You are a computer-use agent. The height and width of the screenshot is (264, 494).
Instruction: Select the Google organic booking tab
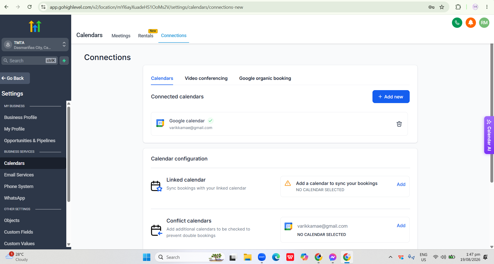click(x=265, y=78)
